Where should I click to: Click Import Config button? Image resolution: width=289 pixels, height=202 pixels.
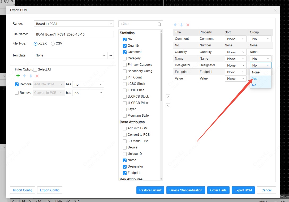23,190
